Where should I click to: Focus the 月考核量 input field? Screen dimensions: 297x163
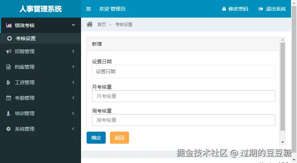(183, 96)
